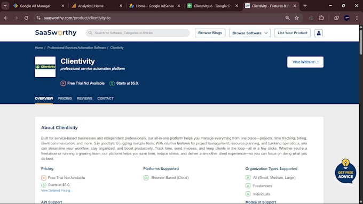The image size is (363, 204).
Task: Click the Organization Types Supported heading
Action: [x=271, y=169]
